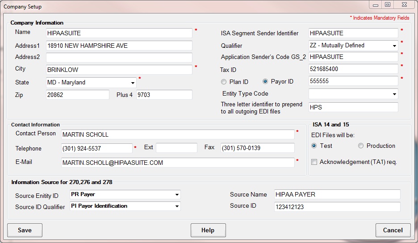The height and width of the screenshot is (243, 418).
Task: Choose Production for EDI files
Action: click(x=361, y=146)
